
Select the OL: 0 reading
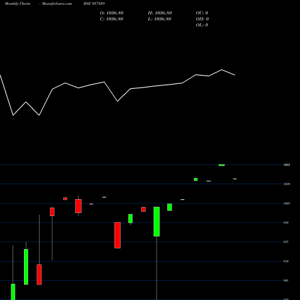(202, 25)
